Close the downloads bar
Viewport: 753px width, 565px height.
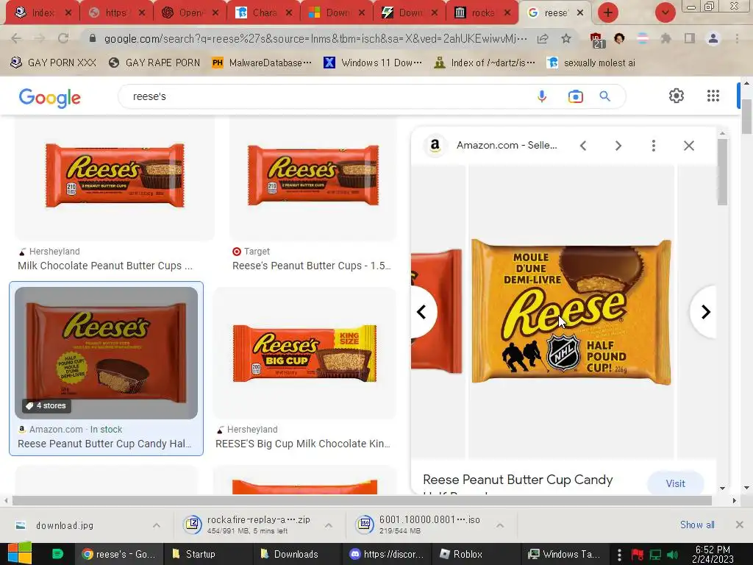click(740, 525)
